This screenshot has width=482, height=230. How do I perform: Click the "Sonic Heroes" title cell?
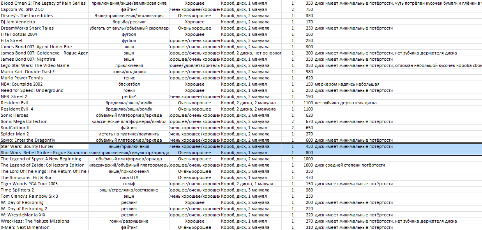pos(44,115)
